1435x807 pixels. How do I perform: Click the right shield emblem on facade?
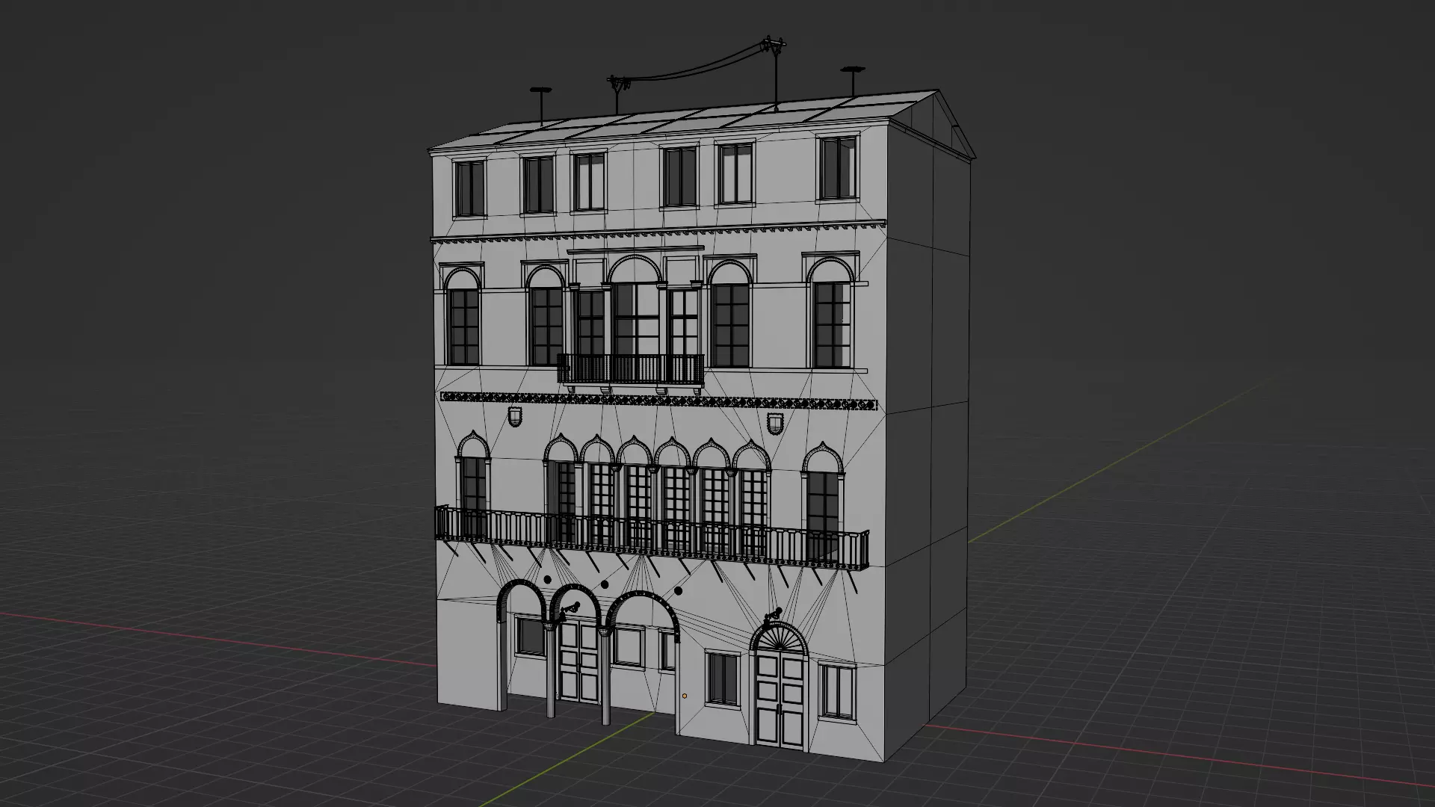tap(775, 423)
